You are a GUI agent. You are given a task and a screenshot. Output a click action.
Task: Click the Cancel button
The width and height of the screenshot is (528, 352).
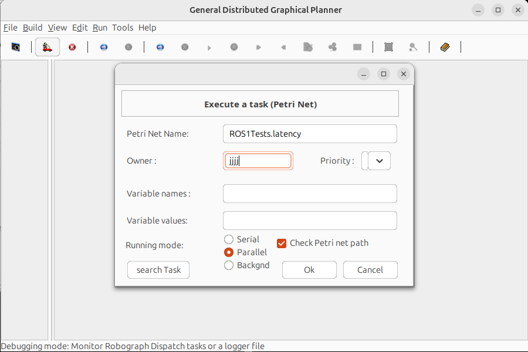coord(370,270)
